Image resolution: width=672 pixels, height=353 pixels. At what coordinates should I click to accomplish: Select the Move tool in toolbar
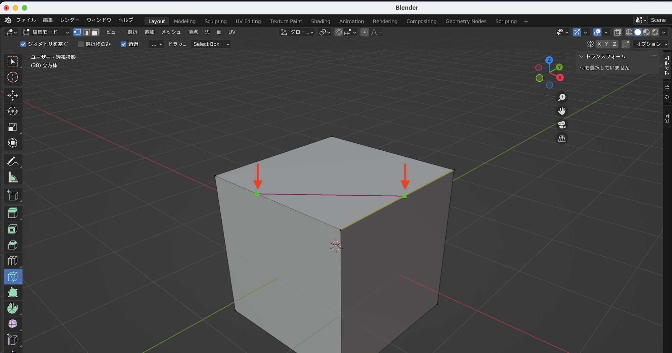[13, 95]
